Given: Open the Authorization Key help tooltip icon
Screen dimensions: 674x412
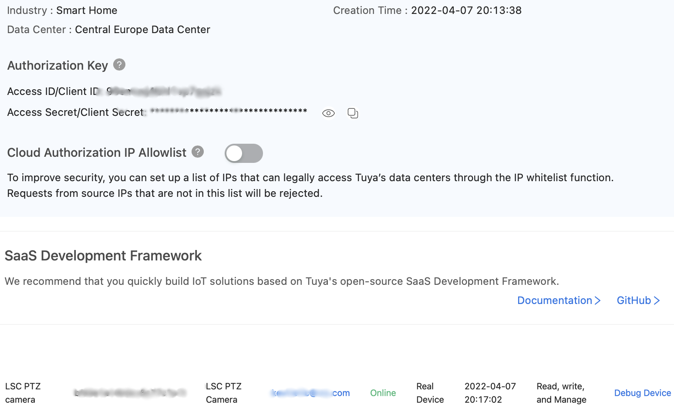Looking at the screenshot, I should coord(119,65).
